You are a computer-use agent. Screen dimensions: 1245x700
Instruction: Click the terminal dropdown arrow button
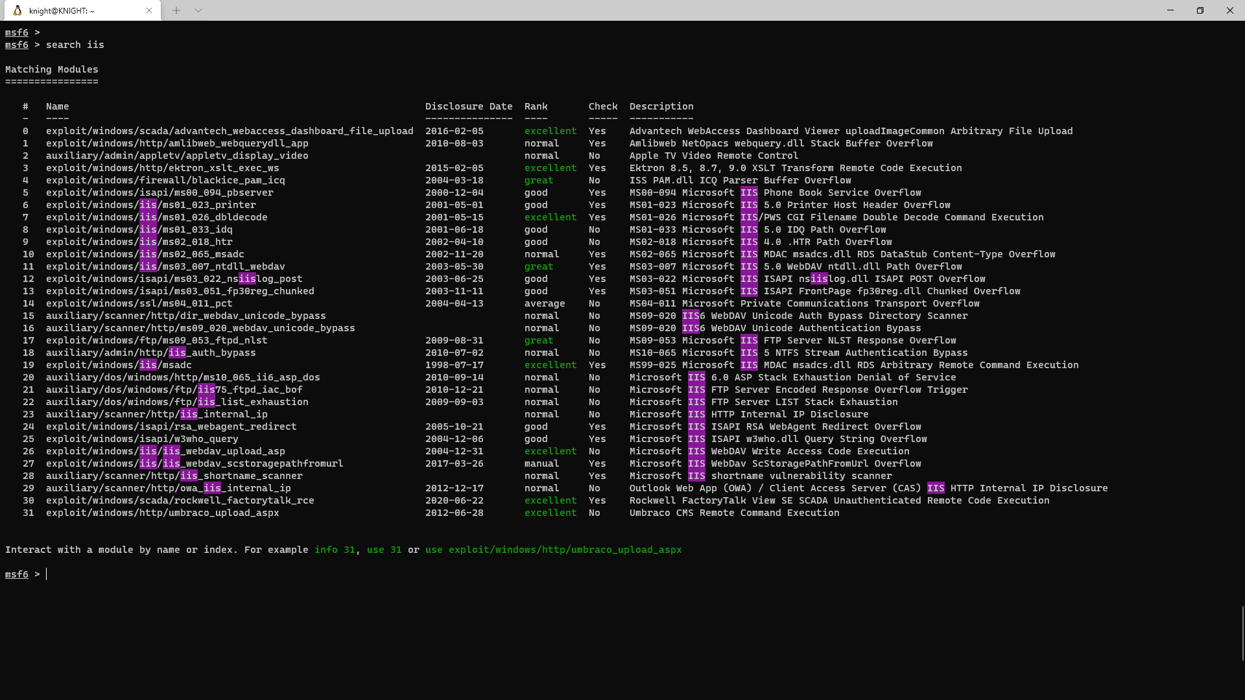[x=199, y=10]
